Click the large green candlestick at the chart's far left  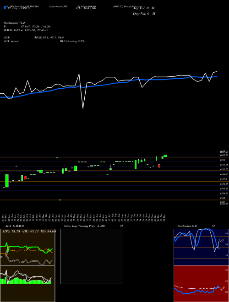pyautogui.click(x=7, y=181)
